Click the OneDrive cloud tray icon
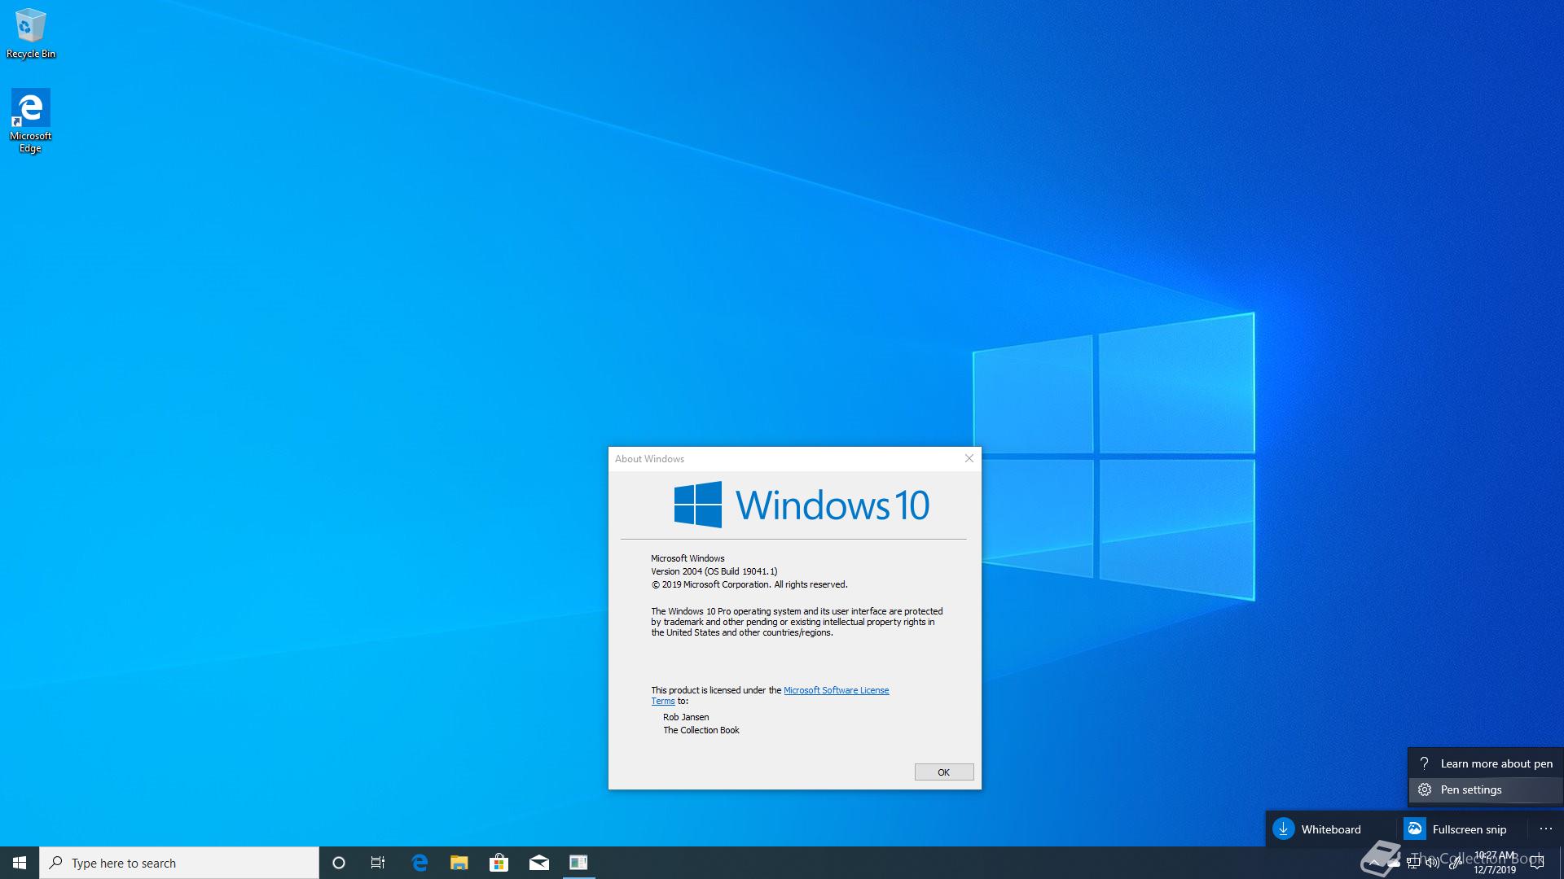 (1394, 863)
